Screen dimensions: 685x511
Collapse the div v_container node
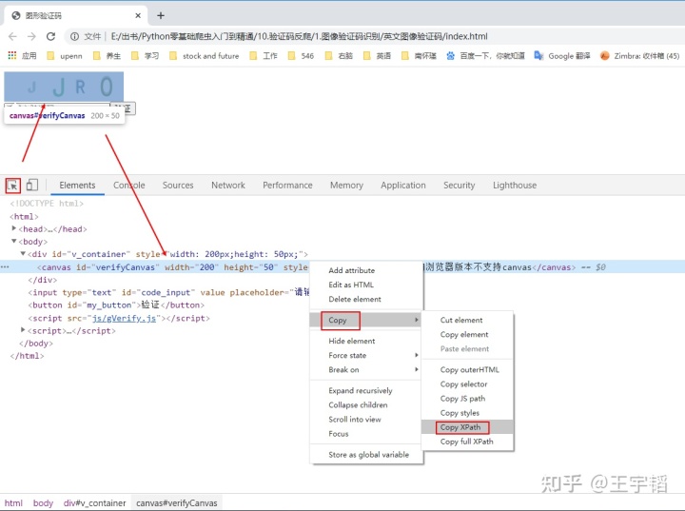(x=23, y=253)
